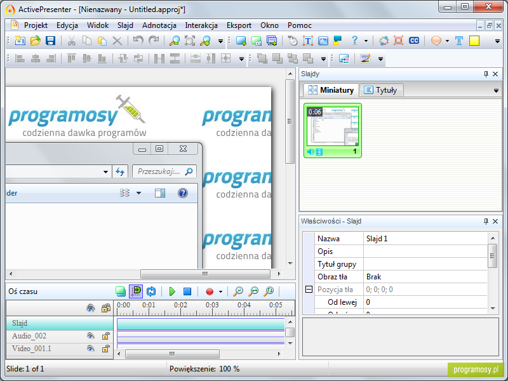Stop timeline playback with blue square

[x=187, y=291]
